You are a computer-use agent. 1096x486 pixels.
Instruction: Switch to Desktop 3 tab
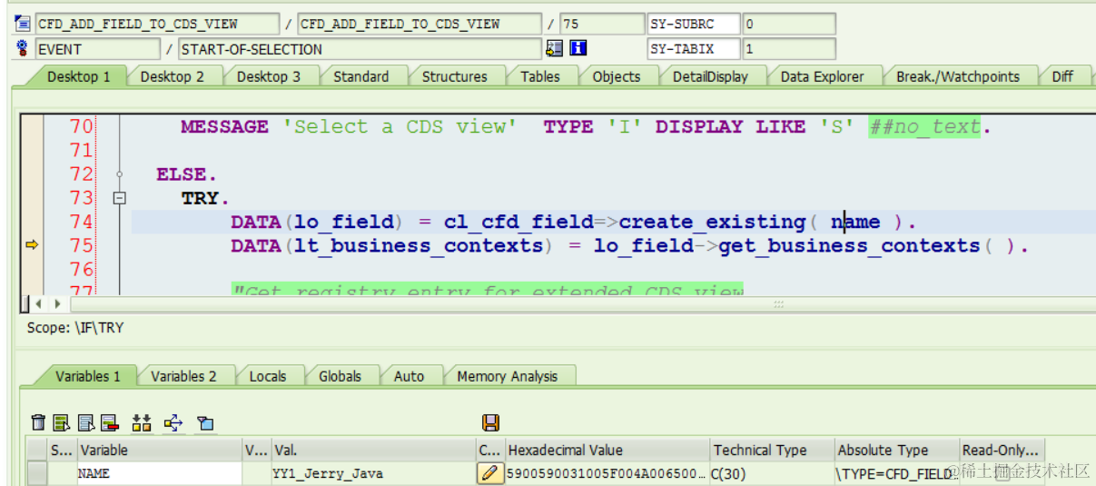pyautogui.click(x=268, y=77)
